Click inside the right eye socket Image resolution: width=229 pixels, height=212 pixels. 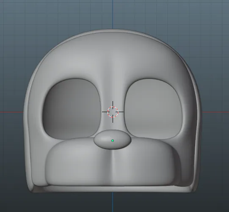pyautogui.click(x=154, y=109)
